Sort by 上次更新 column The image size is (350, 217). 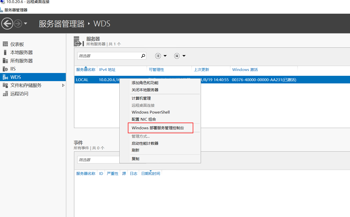[201, 69]
